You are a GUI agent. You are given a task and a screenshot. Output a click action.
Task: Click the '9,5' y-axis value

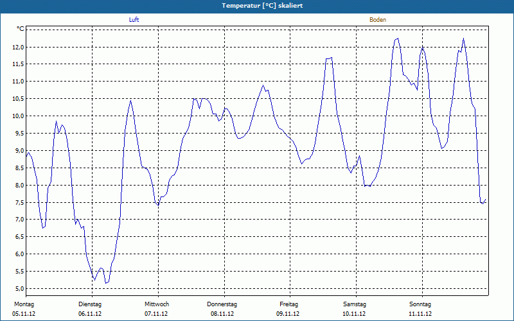click(19, 134)
